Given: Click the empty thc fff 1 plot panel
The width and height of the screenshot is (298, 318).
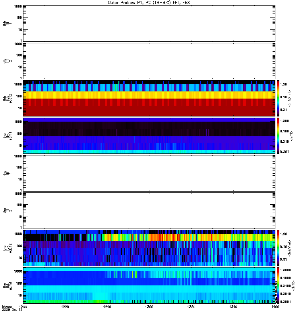Looking at the screenshot, I should (149, 173).
